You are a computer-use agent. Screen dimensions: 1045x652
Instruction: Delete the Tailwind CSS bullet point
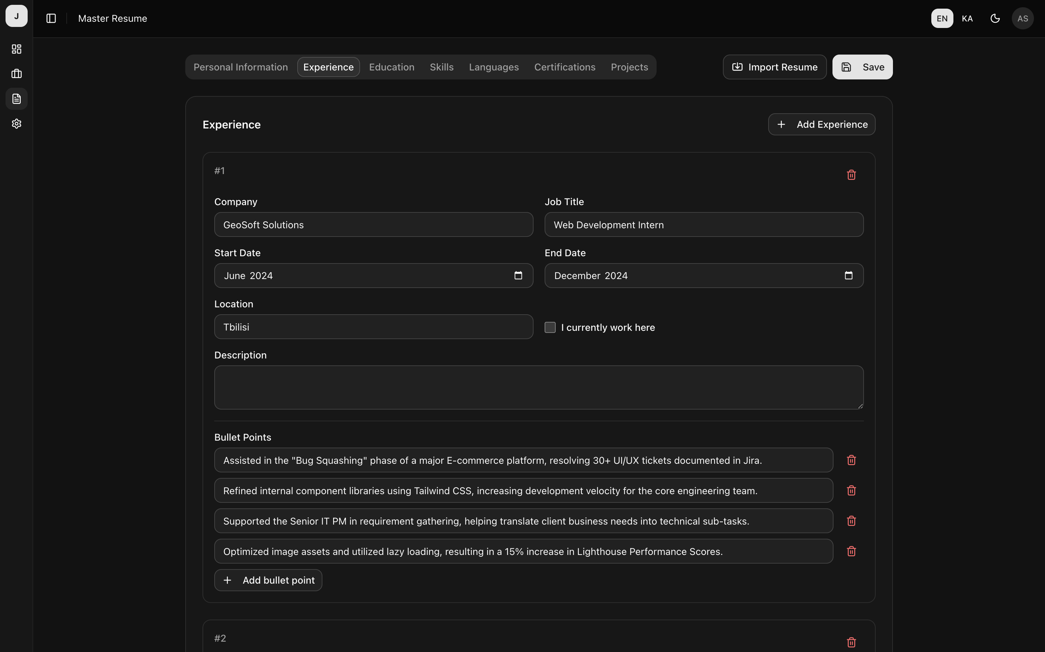point(851,490)
